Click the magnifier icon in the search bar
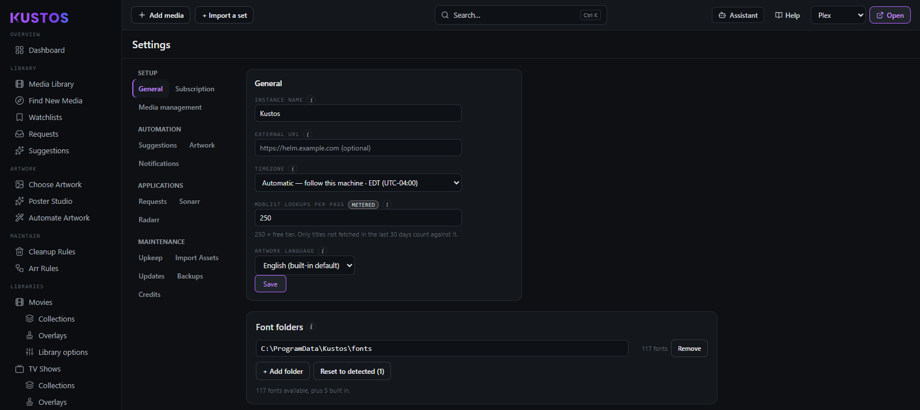 pyautogui.click(x=445, y=15)
